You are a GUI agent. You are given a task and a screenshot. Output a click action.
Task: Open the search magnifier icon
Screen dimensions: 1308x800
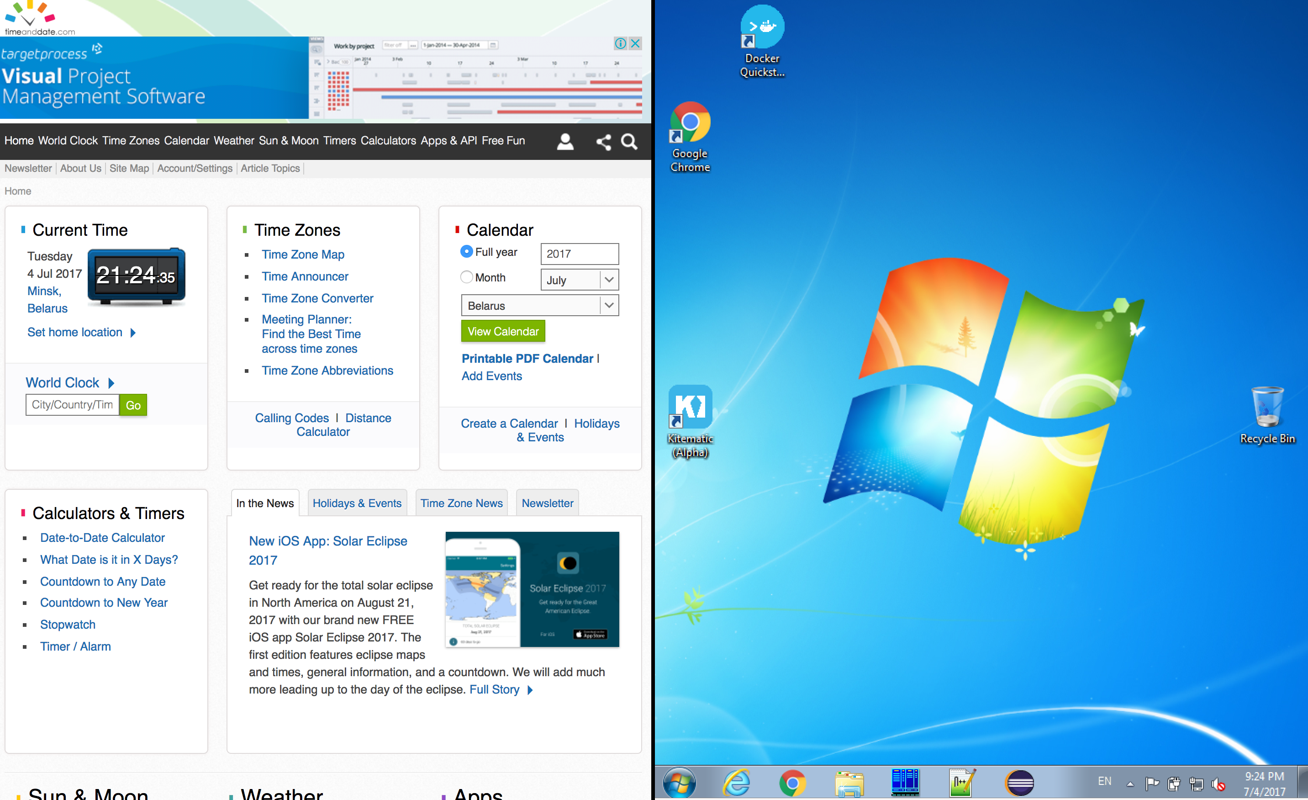[629, 142]
